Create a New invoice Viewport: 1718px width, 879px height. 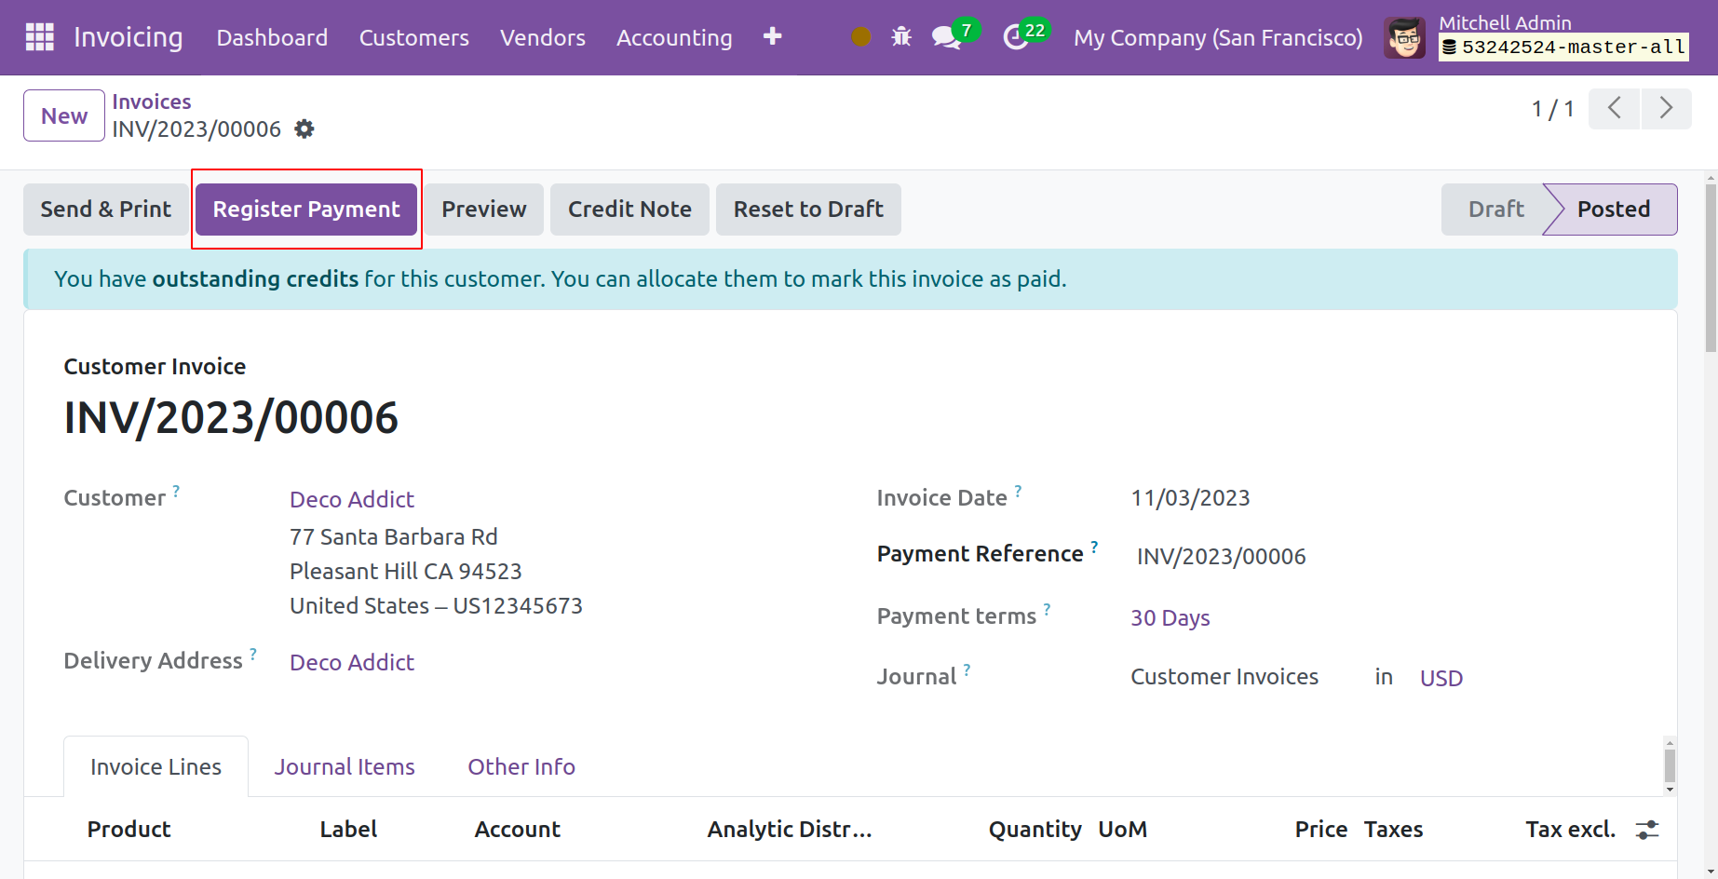(64, 115)
